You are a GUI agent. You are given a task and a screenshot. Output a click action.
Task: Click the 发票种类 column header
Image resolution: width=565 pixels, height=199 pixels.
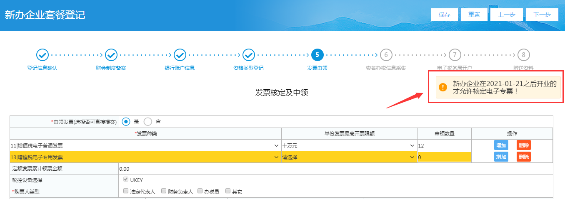click(x=147, y=133)
